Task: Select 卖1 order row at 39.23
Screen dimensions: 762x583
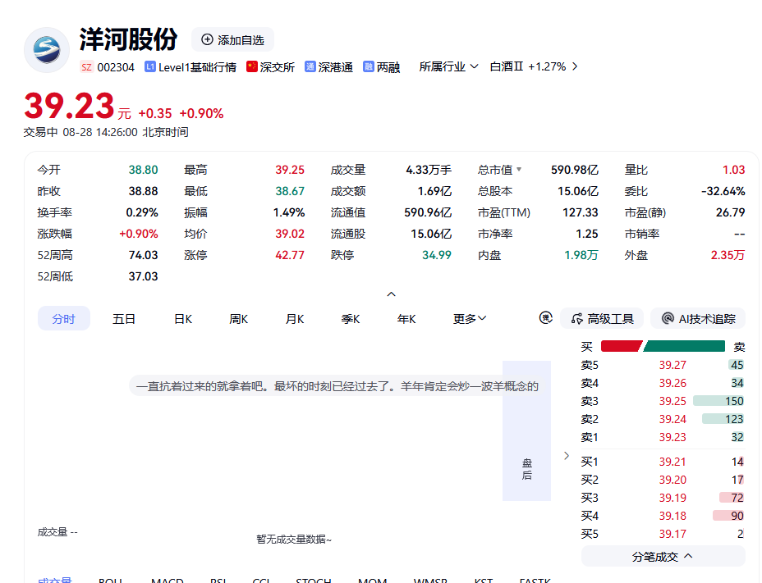Action: pyautogui.click(x=663, y=437)
